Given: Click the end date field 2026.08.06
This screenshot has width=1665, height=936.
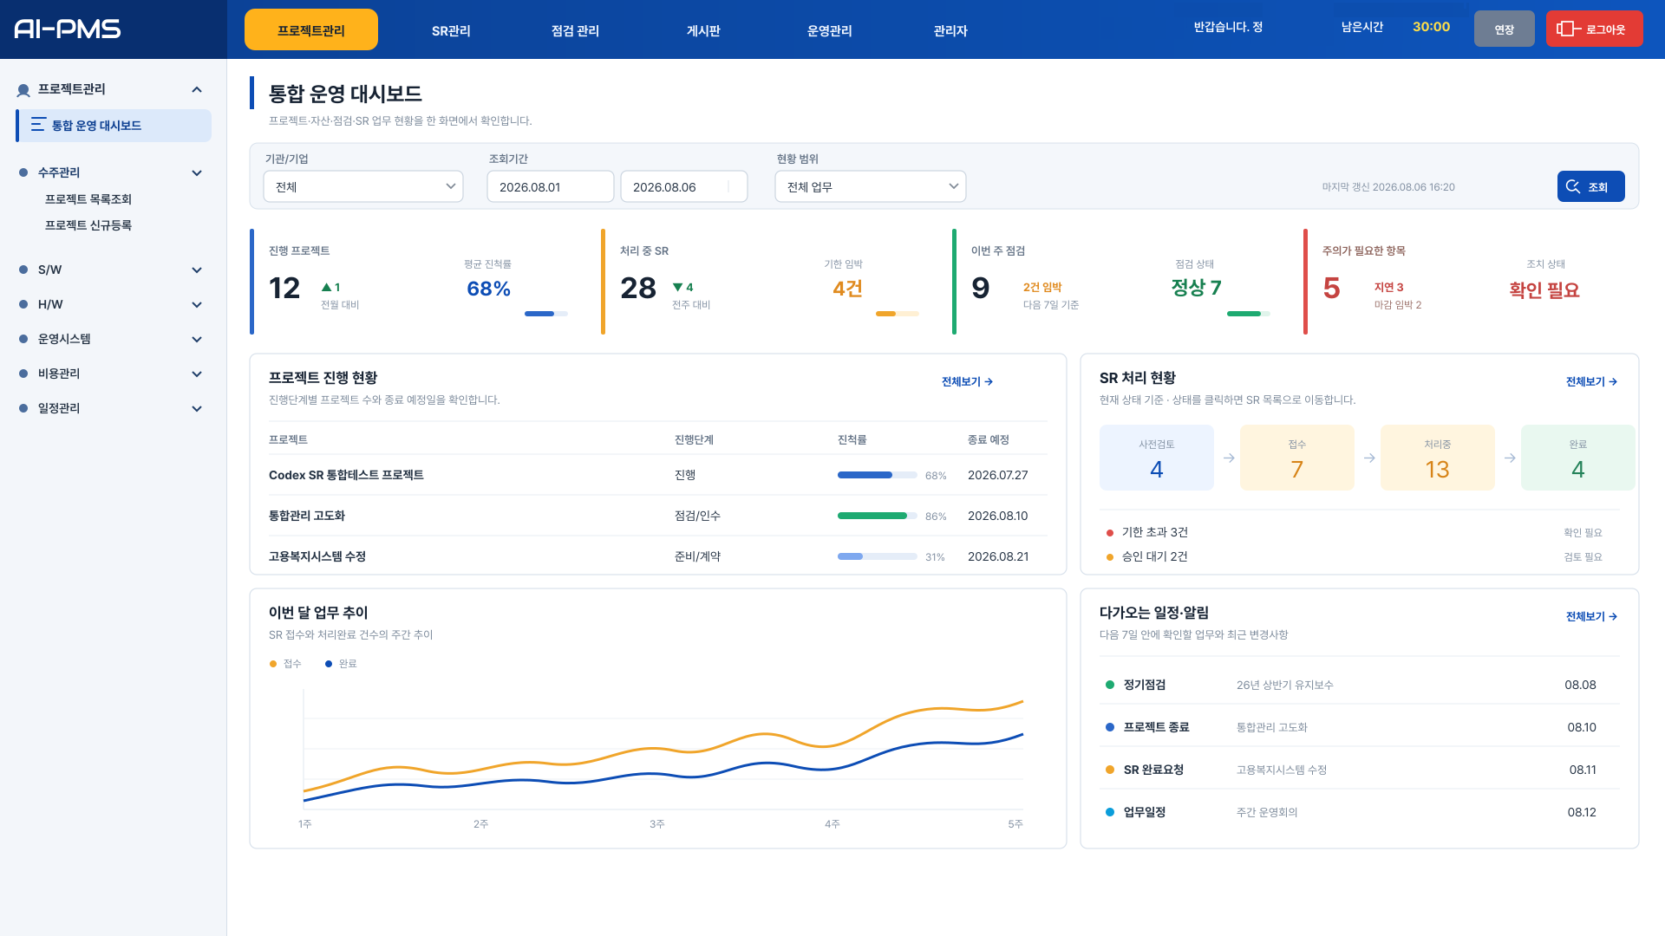Looking at the screenshot, I should click(683, 186).
